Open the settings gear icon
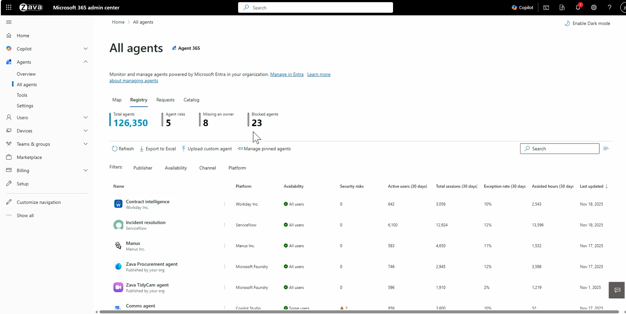 coord(594,8)
